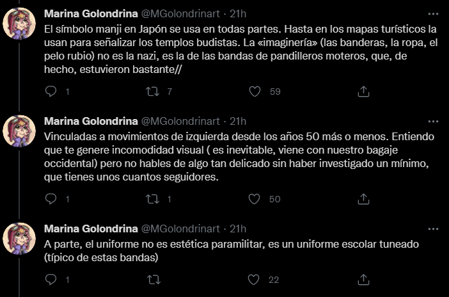Retweet the first tweet with 7 retweets
The width and height of the screenshot is (449, 297).
click(154, 92)
